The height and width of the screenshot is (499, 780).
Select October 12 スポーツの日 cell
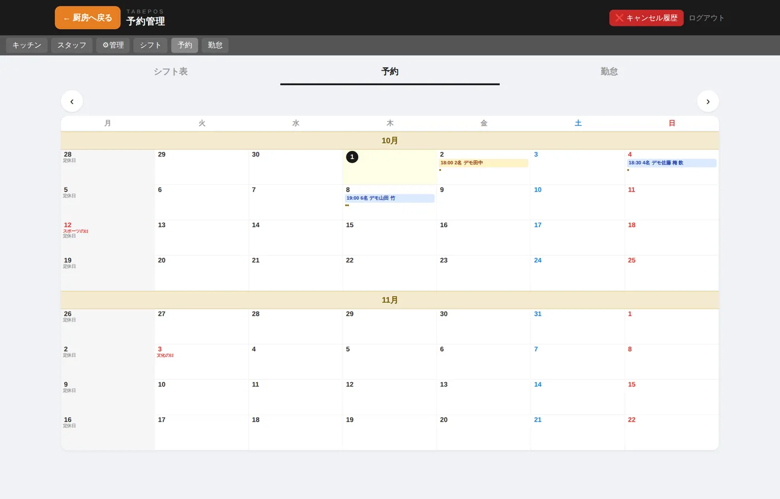click(x=108, y=238)
